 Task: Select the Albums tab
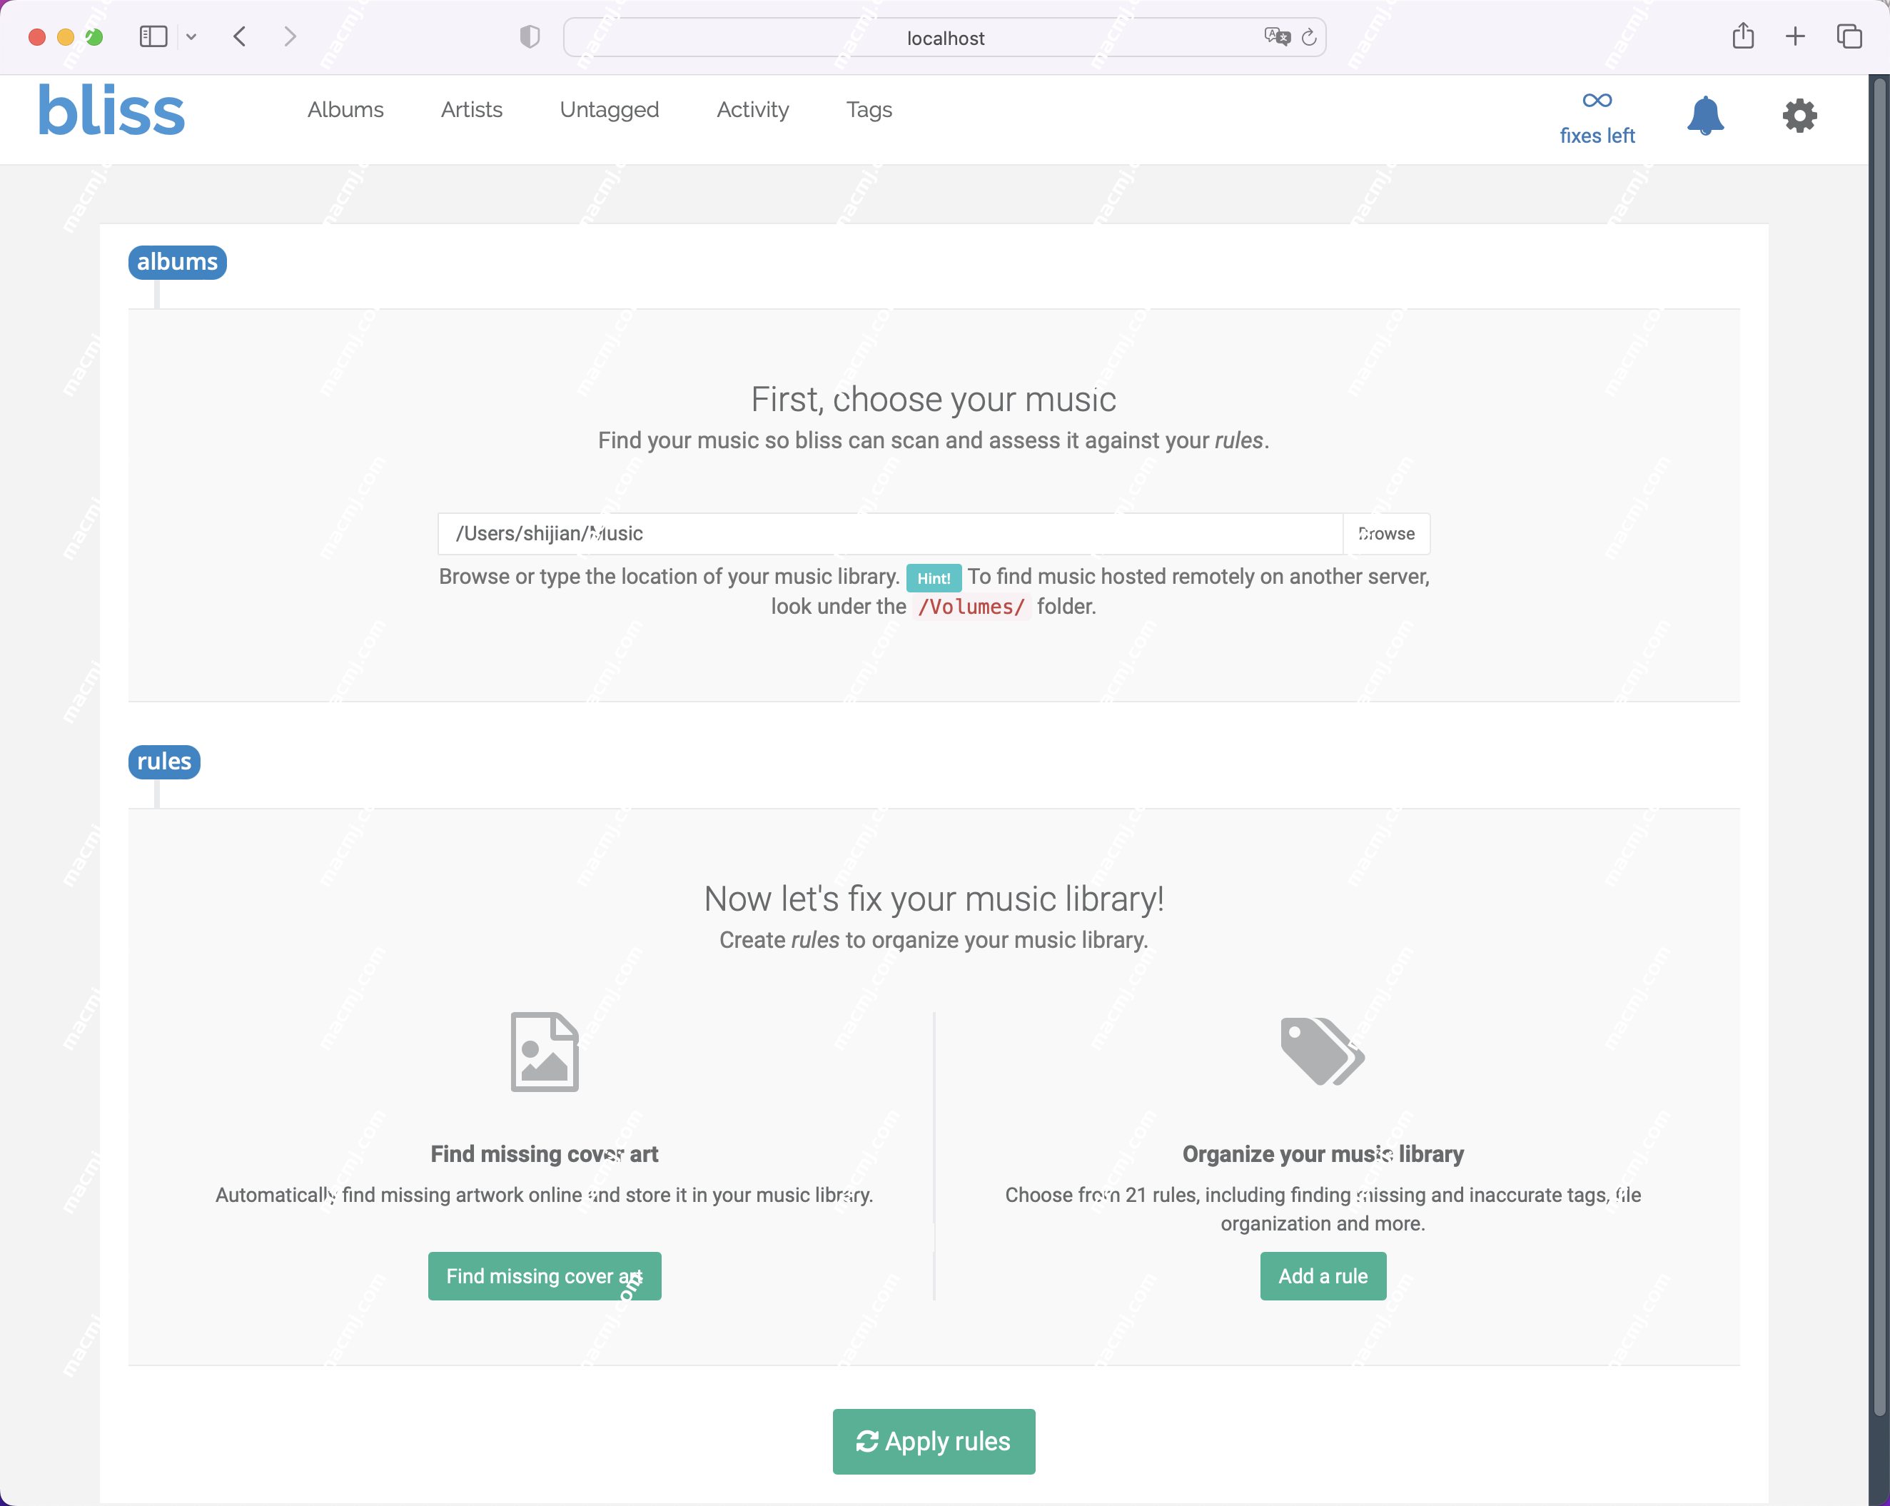click(345, 109)
